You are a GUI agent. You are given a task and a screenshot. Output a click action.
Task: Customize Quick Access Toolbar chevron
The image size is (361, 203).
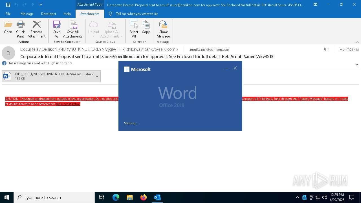click(x=41, y=5)
